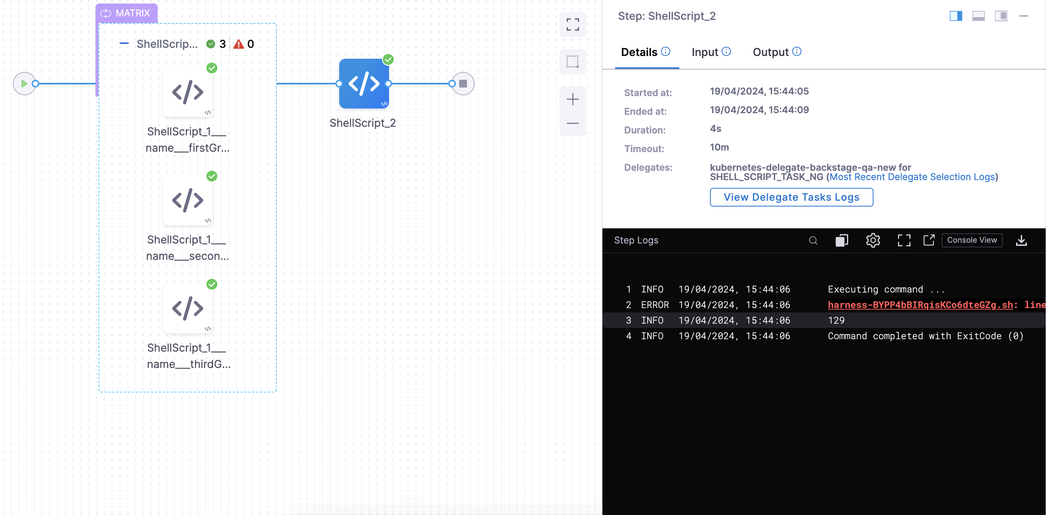This screenshot has height=515, width=1046.
Task: Select the ShellScript_2 step node
Action: (x=363, y=84)
